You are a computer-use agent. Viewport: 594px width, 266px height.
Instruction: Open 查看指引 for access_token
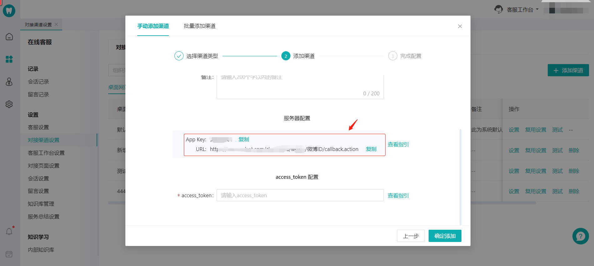click(398, 196)
